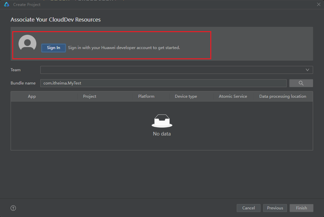
Task: Click the Device type column header
Action: point(186,96)
